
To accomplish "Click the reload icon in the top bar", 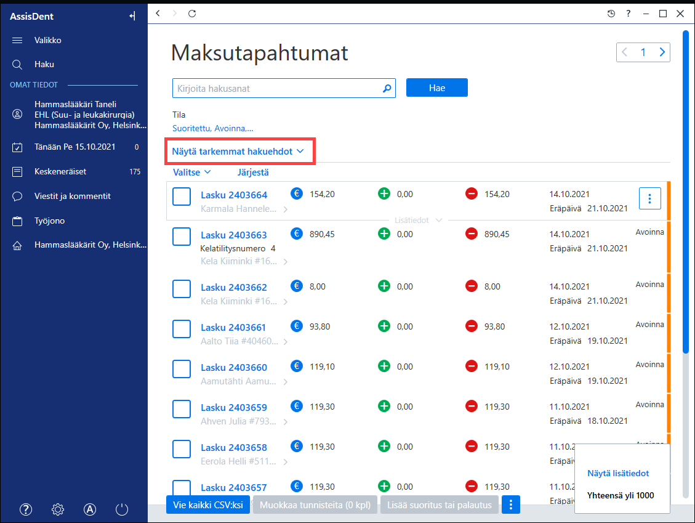I will (x=192, y=14).
